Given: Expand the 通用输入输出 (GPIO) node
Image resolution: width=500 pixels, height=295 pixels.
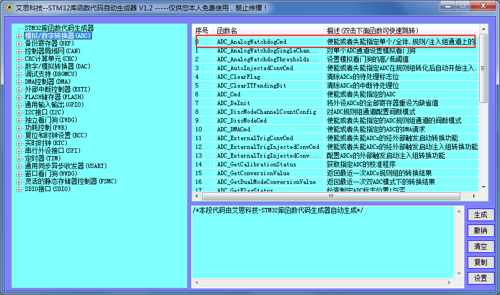Looking at the screenshot, I should 19,105.
